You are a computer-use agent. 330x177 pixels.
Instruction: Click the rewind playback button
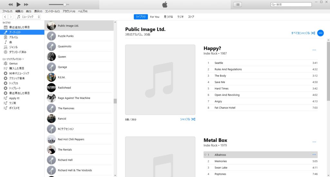pos(11,5)
